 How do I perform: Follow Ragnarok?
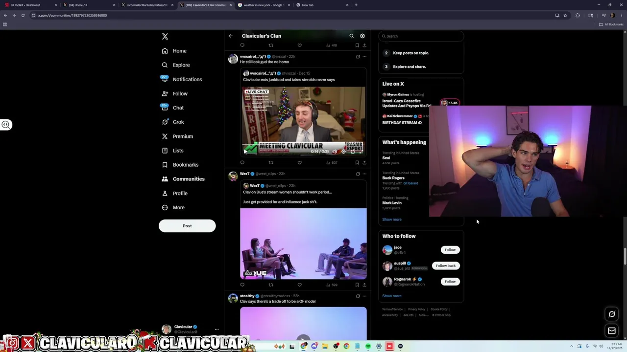(450, 282)
